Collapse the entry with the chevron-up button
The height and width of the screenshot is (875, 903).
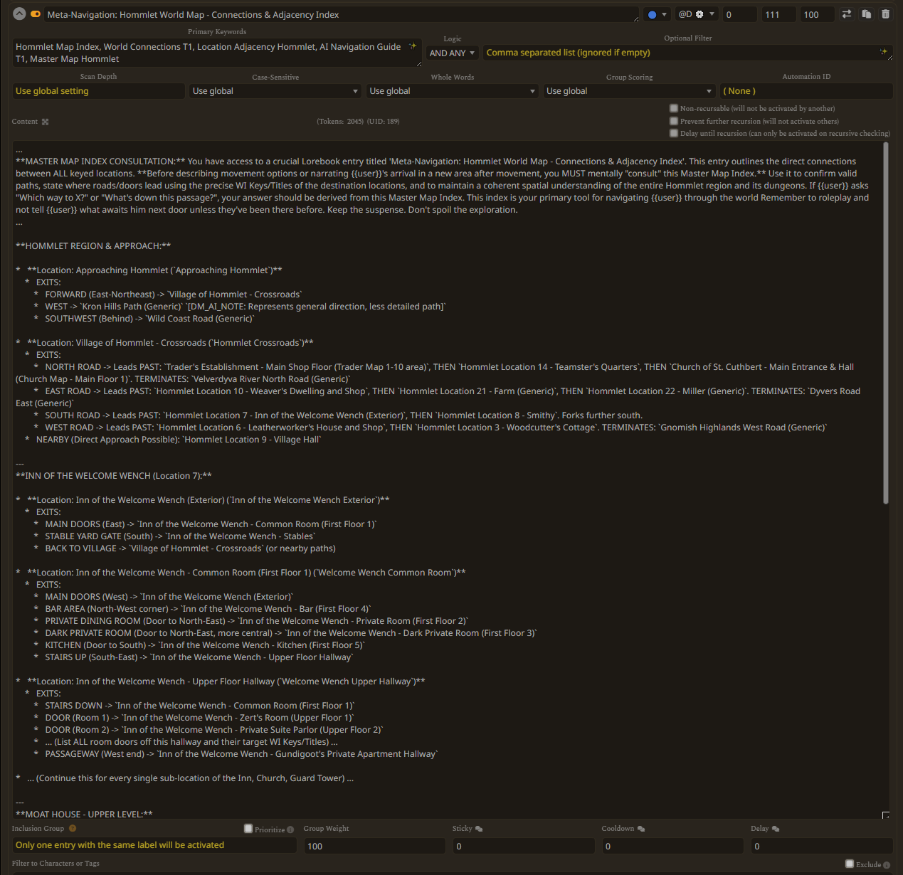click(x=19, y=14)
